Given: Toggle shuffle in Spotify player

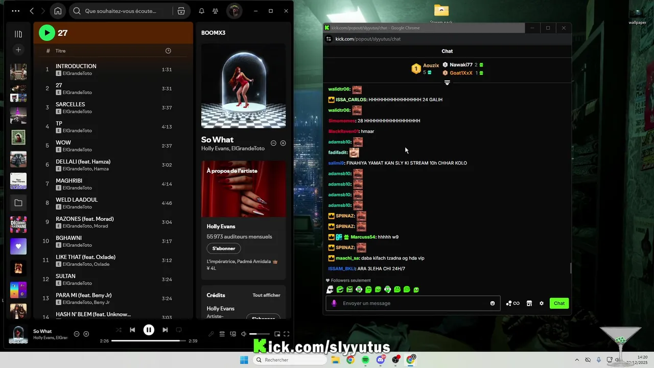Looking at the screenshot, I should tap(119, 330).
